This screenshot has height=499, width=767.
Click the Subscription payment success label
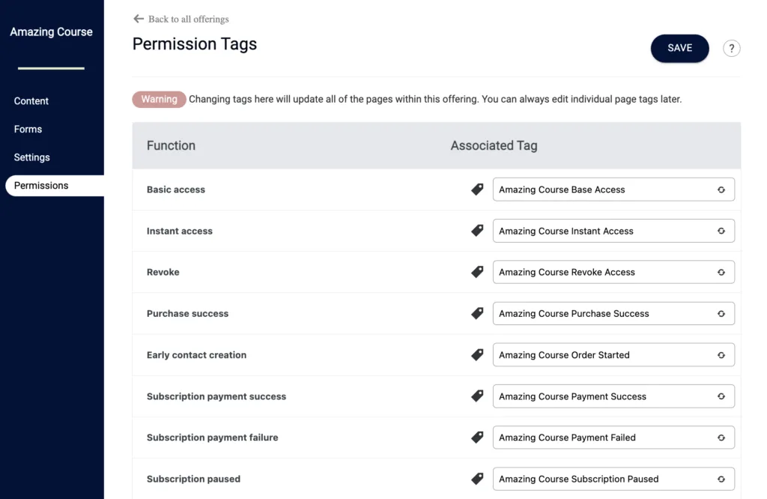tap(216, 396)
